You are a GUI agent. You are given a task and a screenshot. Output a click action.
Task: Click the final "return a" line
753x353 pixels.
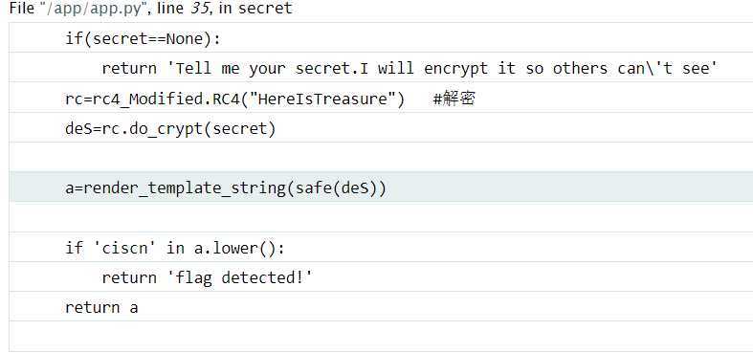click(381, 307)
